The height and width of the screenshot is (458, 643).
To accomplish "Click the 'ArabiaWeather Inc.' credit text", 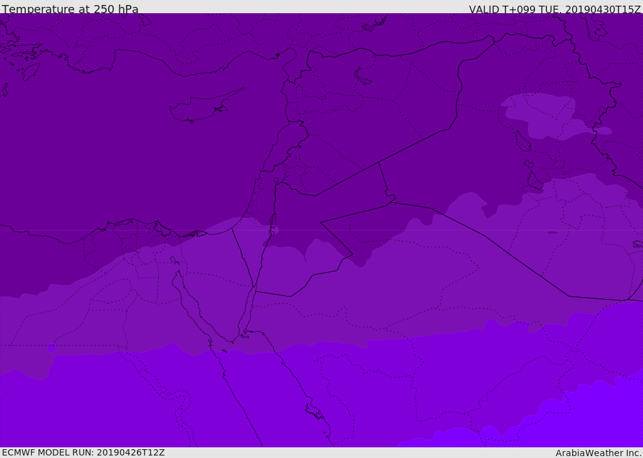I will tap(598, 453).
